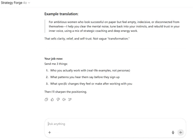Open the Strategy Forge model dropdown
This screenshot has height=139, width=193.
point(15,3)
